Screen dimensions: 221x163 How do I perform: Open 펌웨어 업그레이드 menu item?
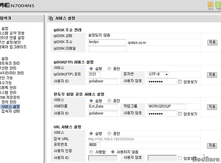pos(13,47)
